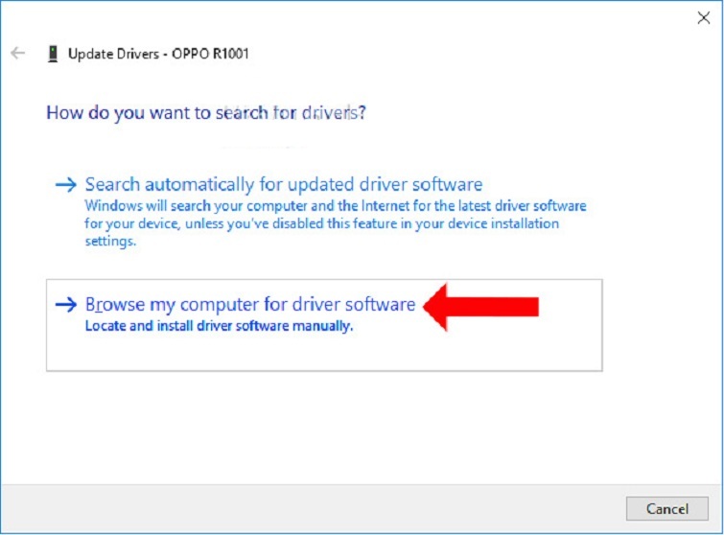
Task: Click the blue arrow beside Browse my computer
Action: click(x=65, y=305)
